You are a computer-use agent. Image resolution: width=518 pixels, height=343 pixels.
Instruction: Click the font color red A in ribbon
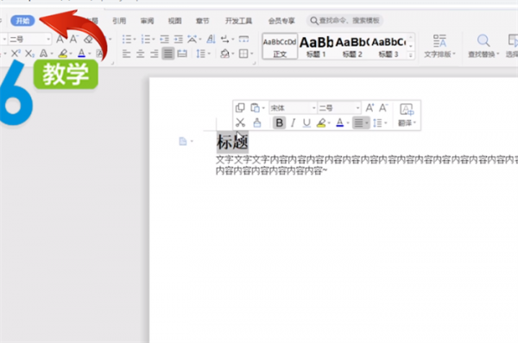tap(82, 53)
